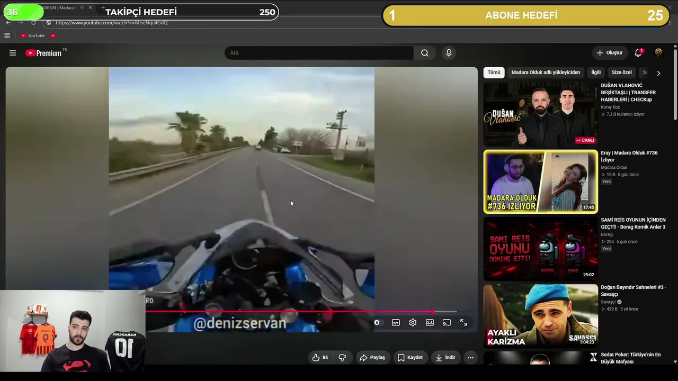The image size is (678, 381).
Task: Start voice search with the microphone
Action: click(x=449, y=53)
